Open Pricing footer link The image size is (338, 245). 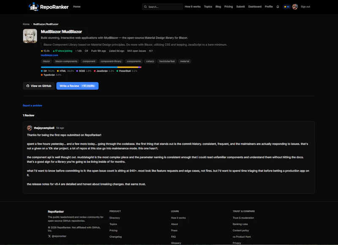pos(113,230)
